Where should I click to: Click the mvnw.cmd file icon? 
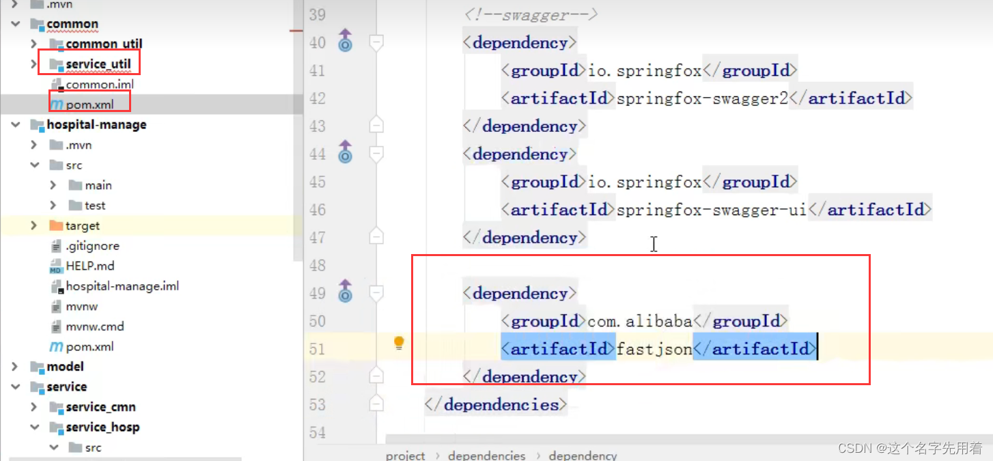tap(57, 326)
